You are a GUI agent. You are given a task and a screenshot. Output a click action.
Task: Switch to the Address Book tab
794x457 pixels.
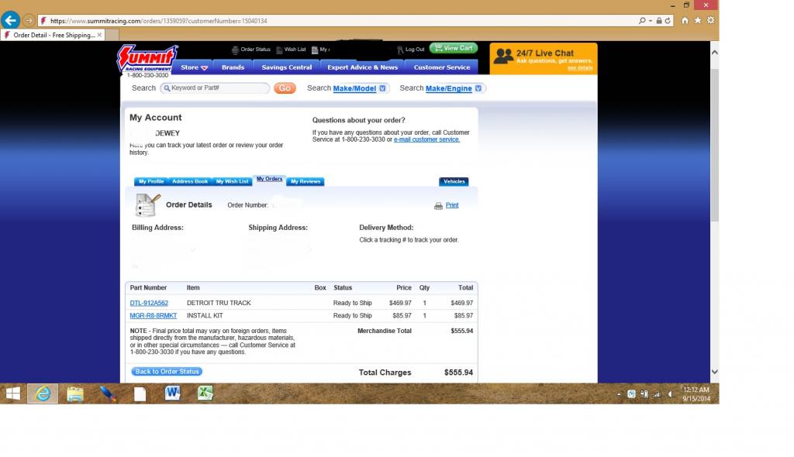pyautogui.click(x=190, y=181)
